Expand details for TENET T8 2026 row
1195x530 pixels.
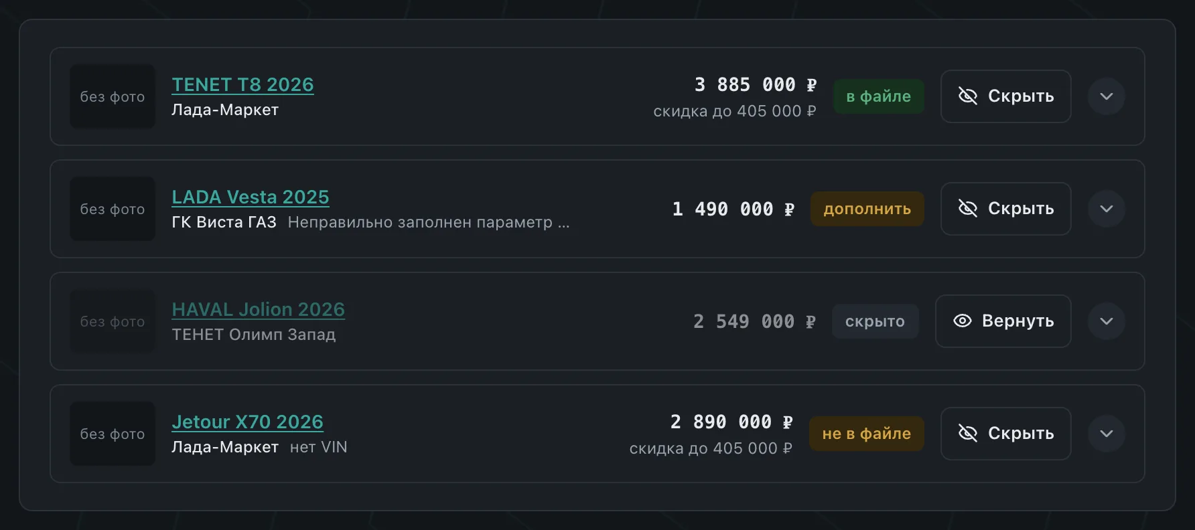pos(1106,96)
